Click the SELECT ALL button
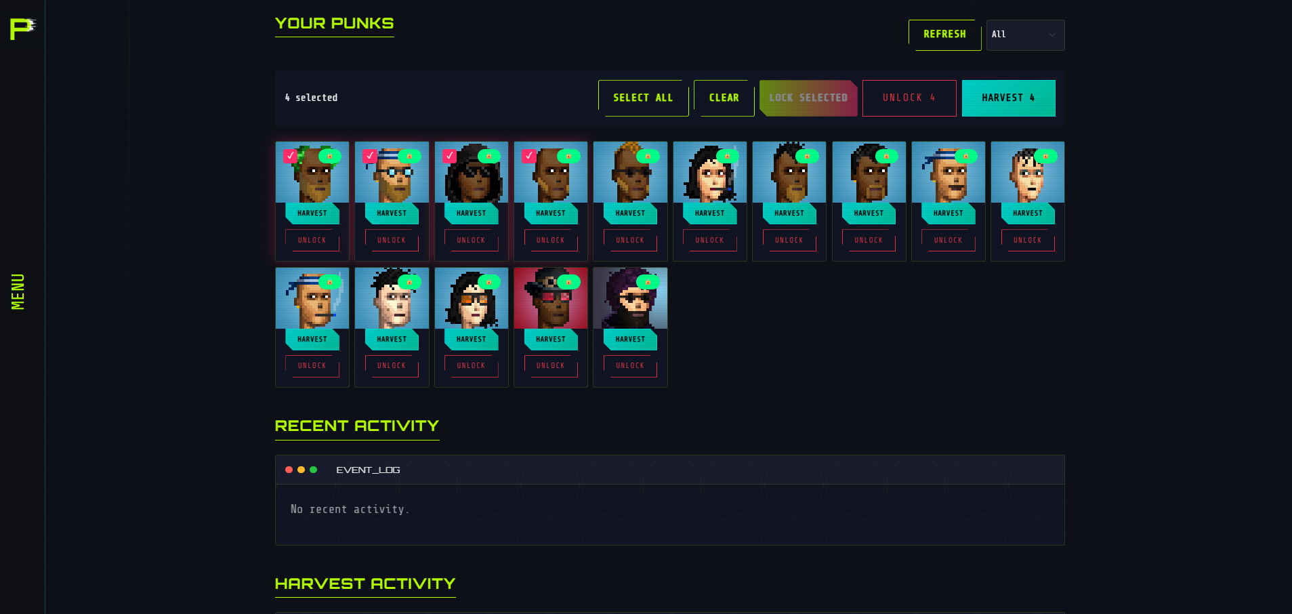 (x=643, y=98)
